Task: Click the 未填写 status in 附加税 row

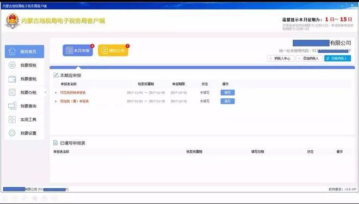Action: coord(205,101)
